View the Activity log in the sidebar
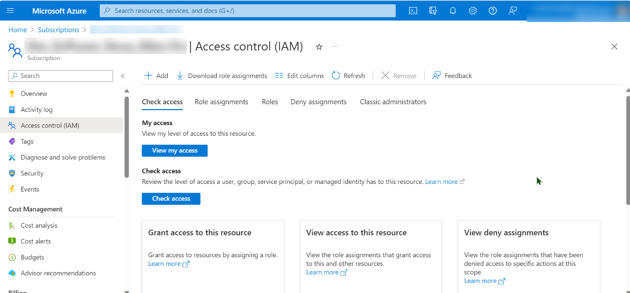This screenshot has width=630, height=293. click(x=36, y=109)
